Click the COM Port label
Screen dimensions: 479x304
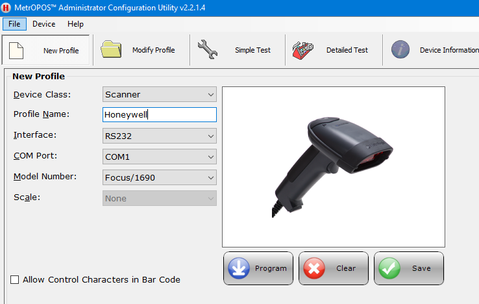point(35,156)
